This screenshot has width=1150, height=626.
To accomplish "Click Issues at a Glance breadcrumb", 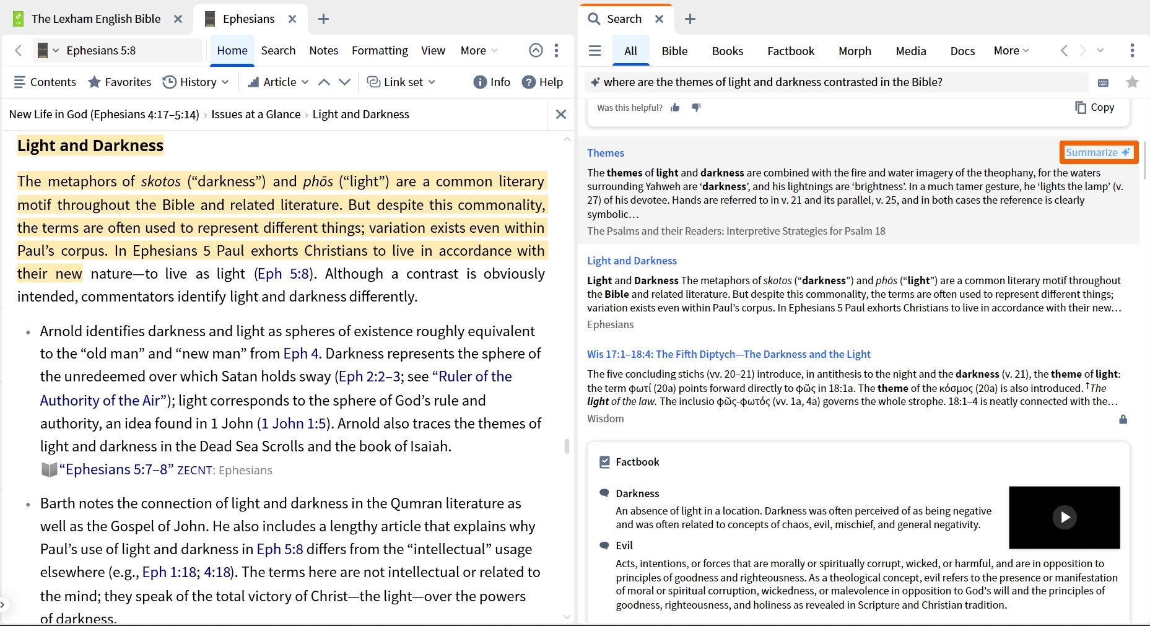I will (x=256, y=115).
